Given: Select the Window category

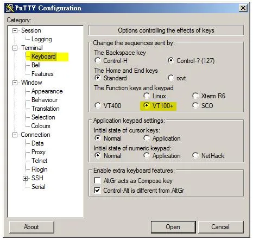Looking at the screenshot, I should click(31, 83).
